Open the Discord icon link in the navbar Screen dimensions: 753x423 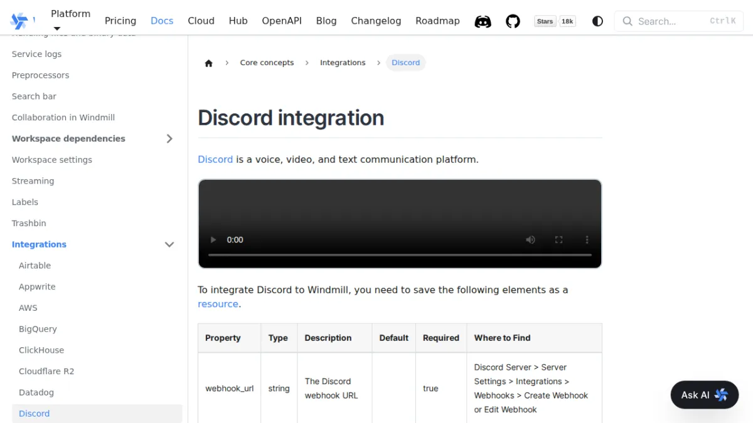click(483, 21)
